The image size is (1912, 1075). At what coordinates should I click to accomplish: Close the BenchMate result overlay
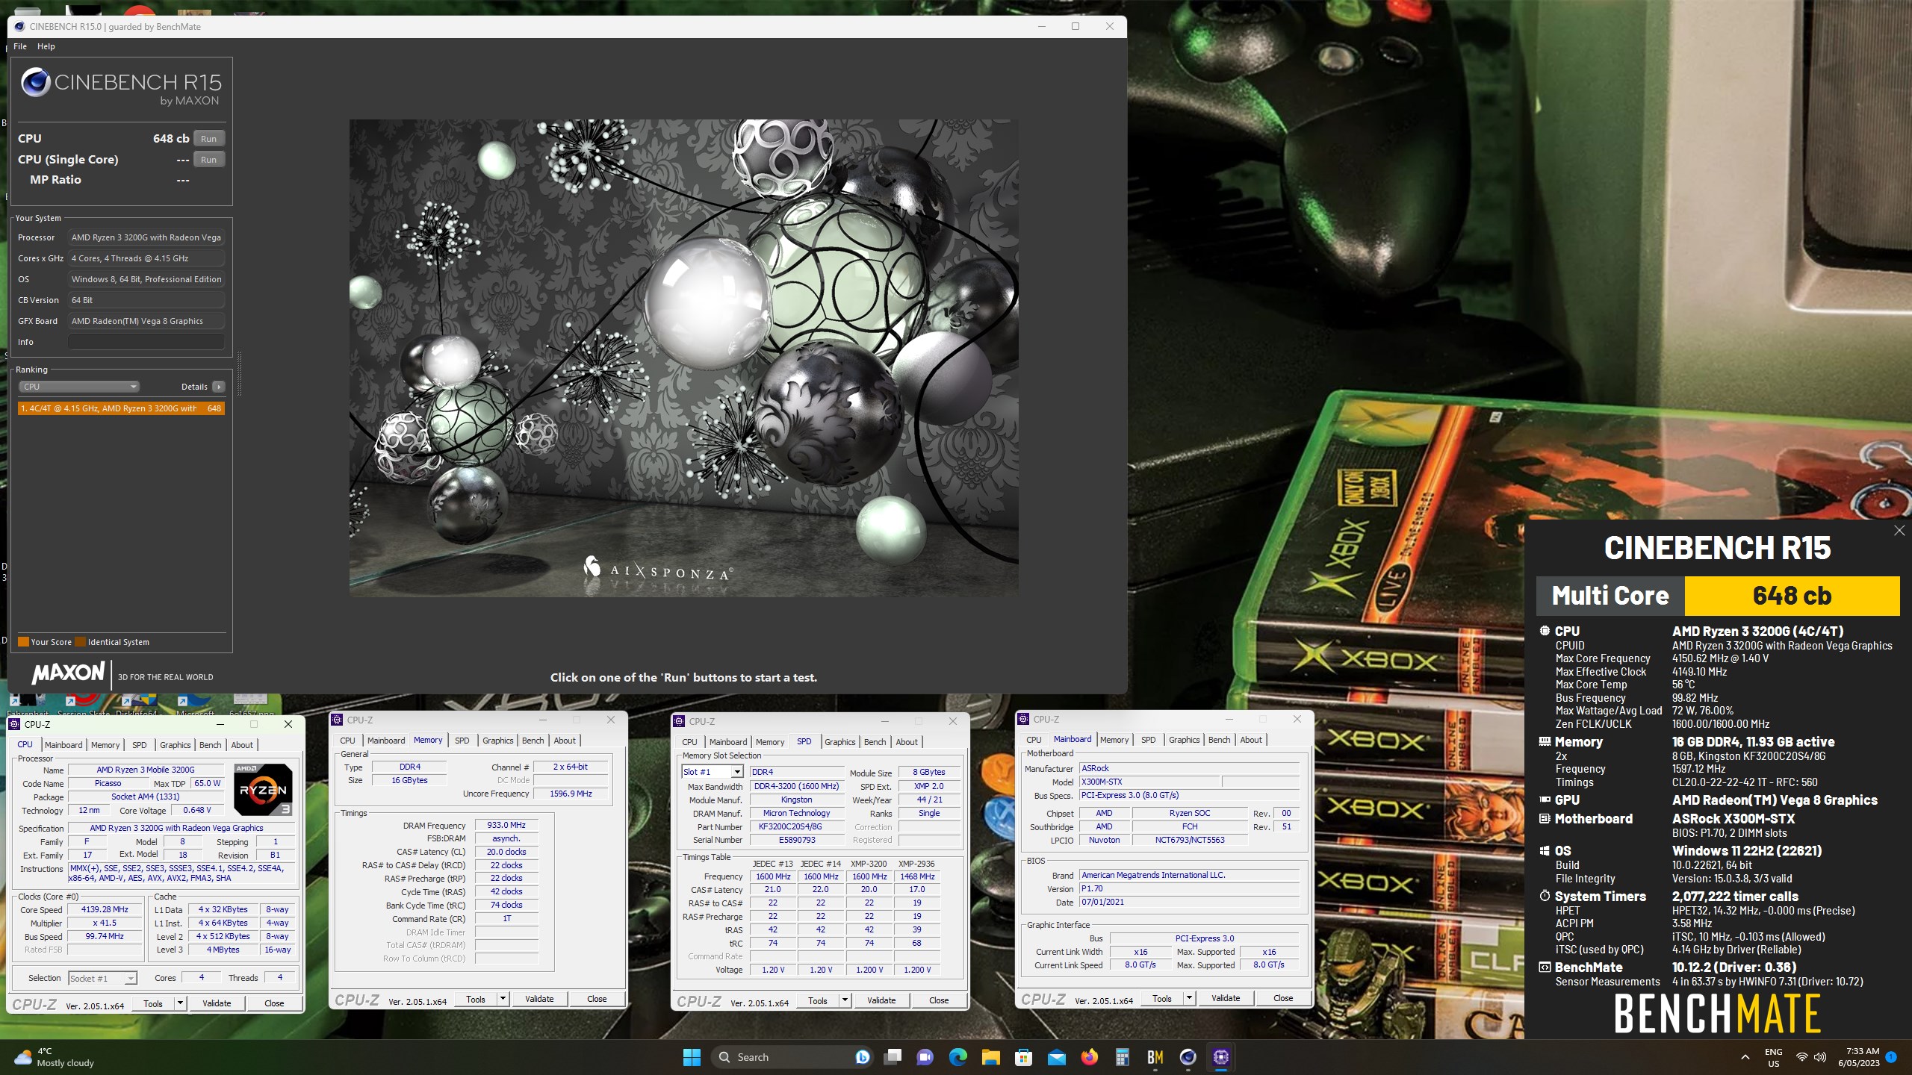coord(1899,531)
